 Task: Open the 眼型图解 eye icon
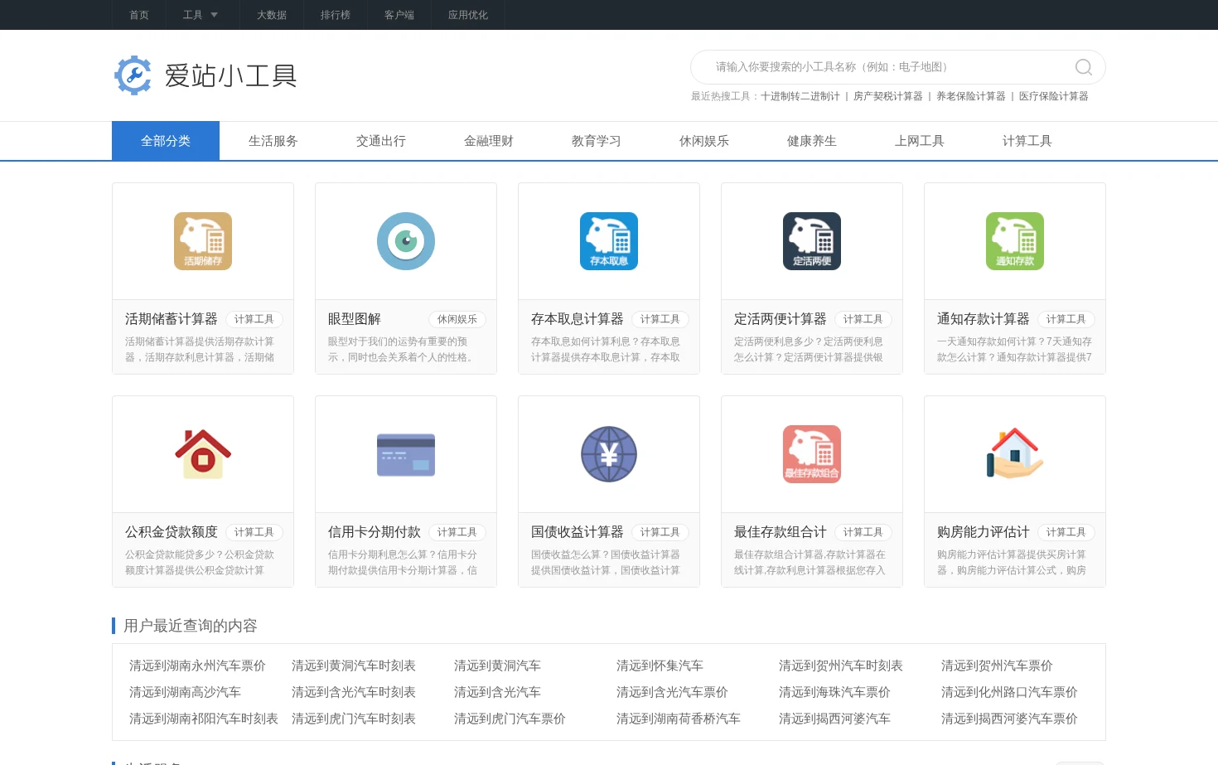click(406, 241)
